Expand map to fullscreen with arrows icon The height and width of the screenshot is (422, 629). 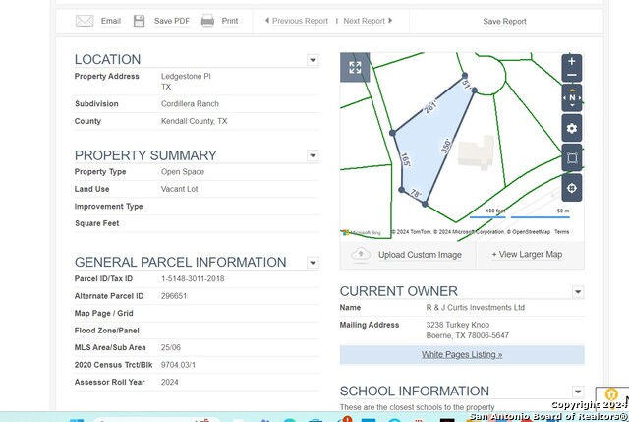point(355,67)
